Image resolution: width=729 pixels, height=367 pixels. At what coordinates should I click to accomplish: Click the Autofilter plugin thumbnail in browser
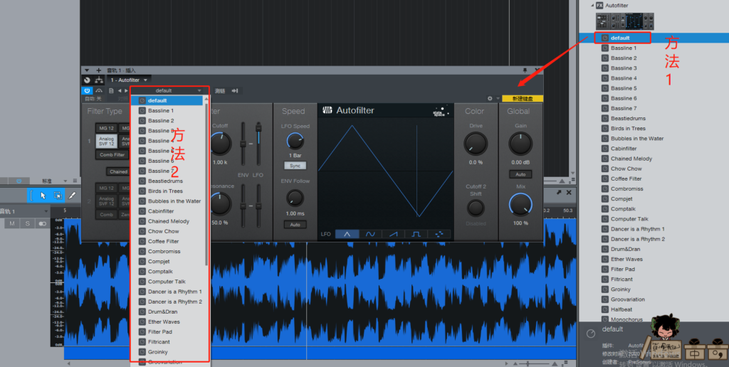click(x=625, y=21)
